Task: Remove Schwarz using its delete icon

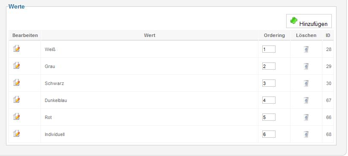Action: [x=306, y=83]
